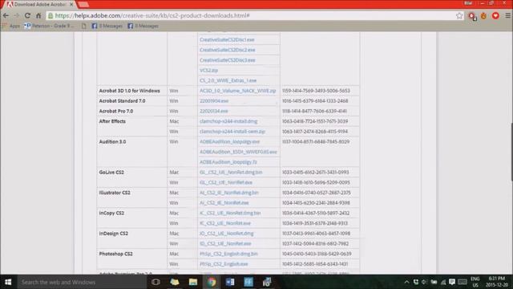This screenshot has height=289, width=513.
Task: Download the Acrobat 3D 1.0 zip file
Action: click(x=237, y=91)
